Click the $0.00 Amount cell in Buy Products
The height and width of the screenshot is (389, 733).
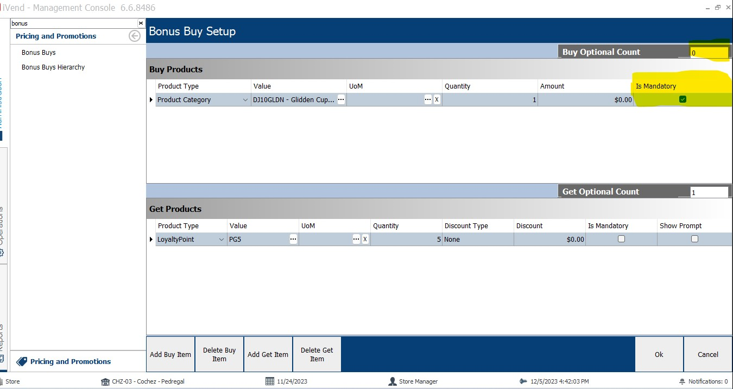tap(586, 100)
